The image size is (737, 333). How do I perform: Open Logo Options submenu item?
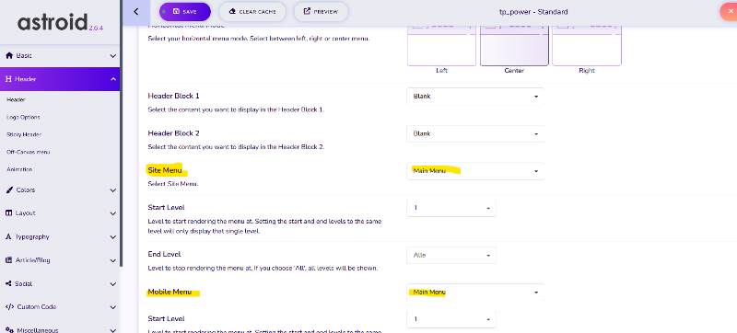click(x=23, y=117)
